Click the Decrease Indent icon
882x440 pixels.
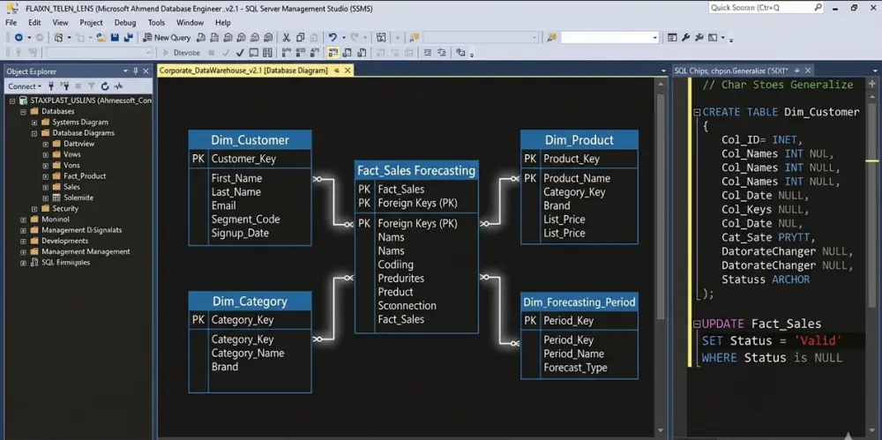(428, 52)
